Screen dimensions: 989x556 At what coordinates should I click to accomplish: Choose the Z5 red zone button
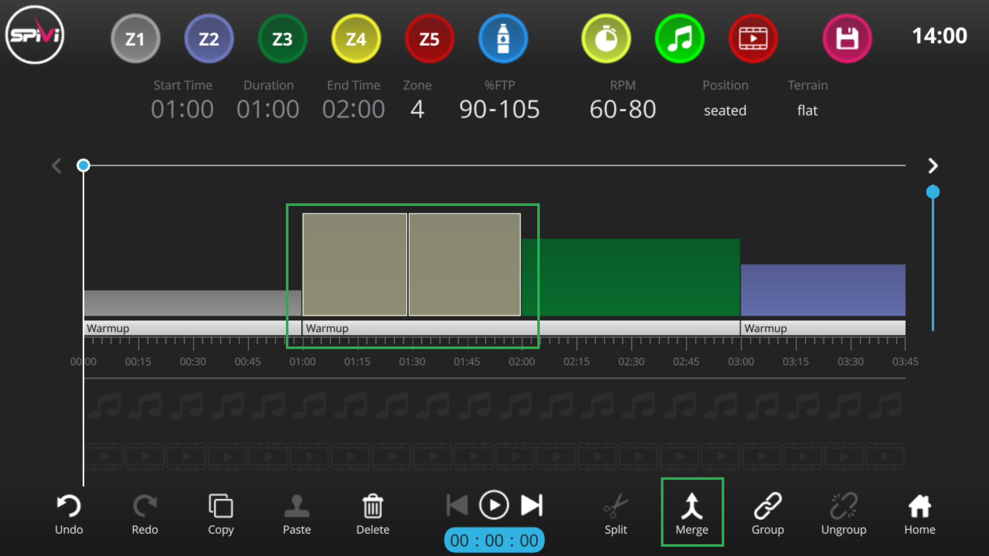[x=429, y=39]
